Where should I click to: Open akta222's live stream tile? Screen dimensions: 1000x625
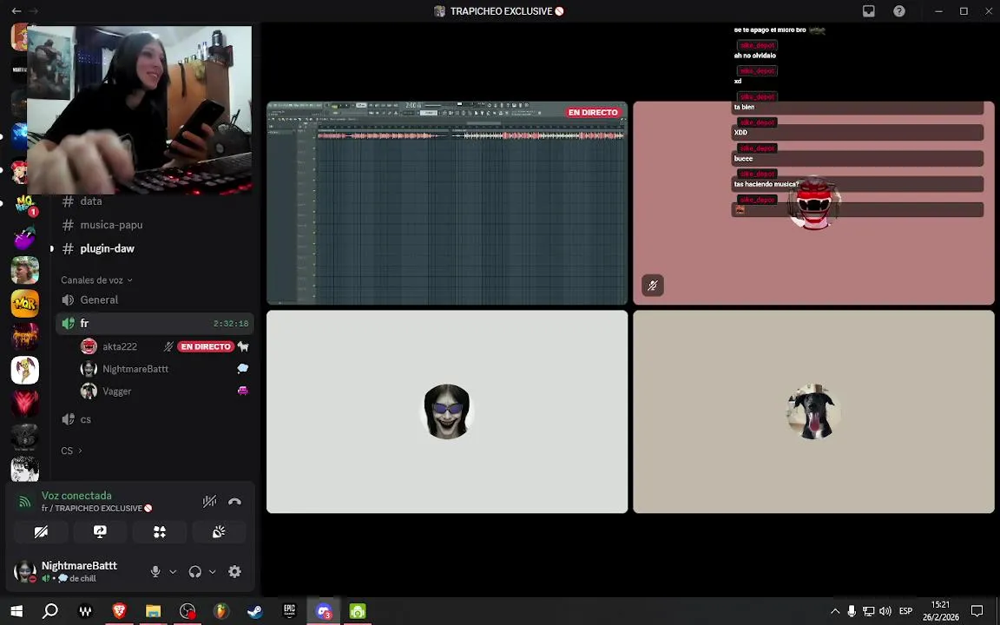[447, 203]
